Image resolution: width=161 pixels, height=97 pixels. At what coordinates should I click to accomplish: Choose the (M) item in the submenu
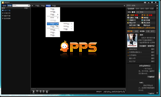[x=66, y=29]
